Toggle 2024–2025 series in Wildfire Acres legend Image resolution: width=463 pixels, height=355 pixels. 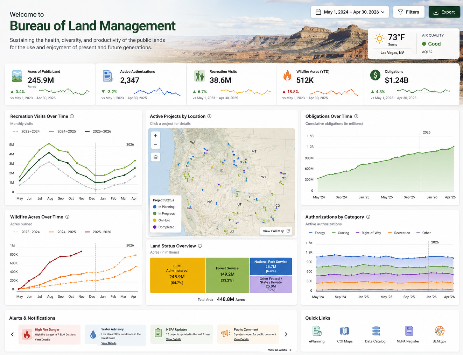(62, 232)
